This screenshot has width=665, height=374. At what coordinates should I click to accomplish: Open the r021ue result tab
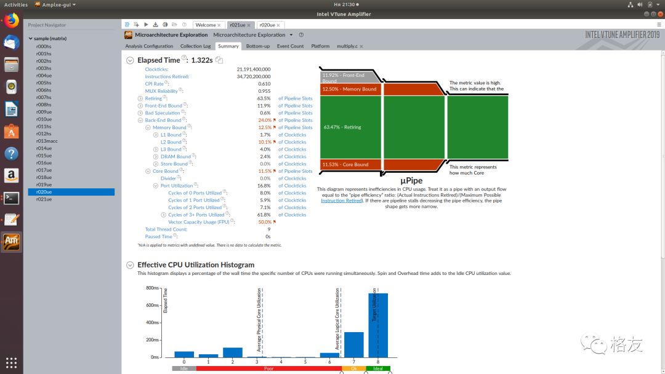pos(238,25)
